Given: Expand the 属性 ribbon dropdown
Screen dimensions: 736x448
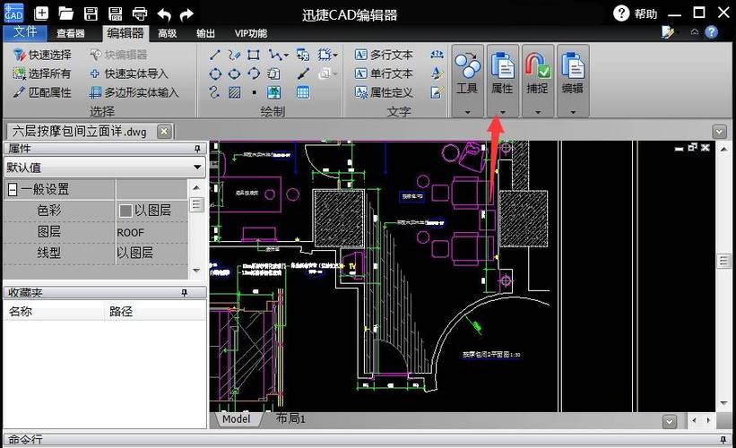Looking at the screenshot, I should [502, 112].
